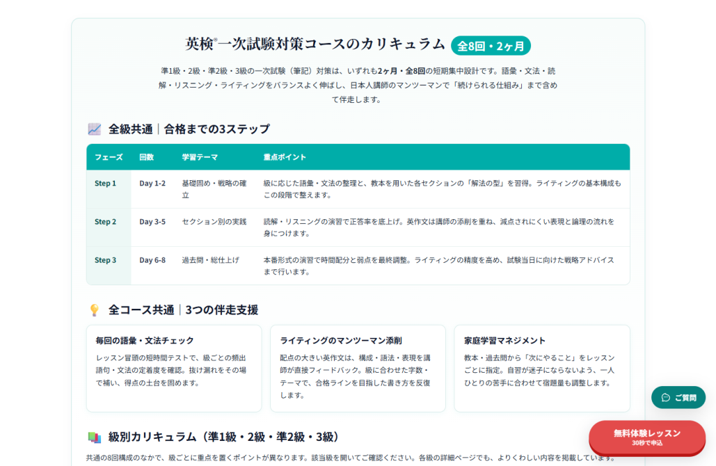Click the 合格までの3ステップ heading text

(x=217, y=129)
